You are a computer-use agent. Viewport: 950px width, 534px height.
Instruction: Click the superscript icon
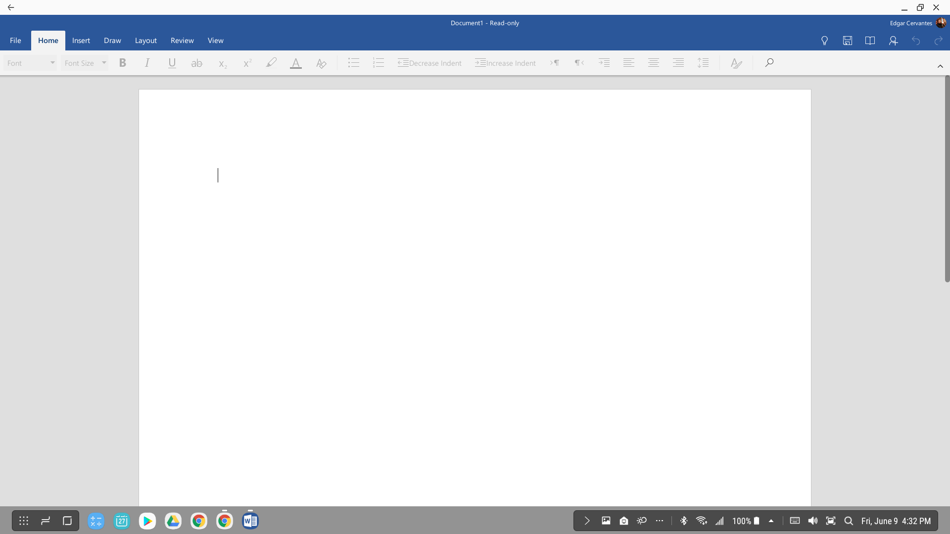pyautogui.click(x=247, y=63)
